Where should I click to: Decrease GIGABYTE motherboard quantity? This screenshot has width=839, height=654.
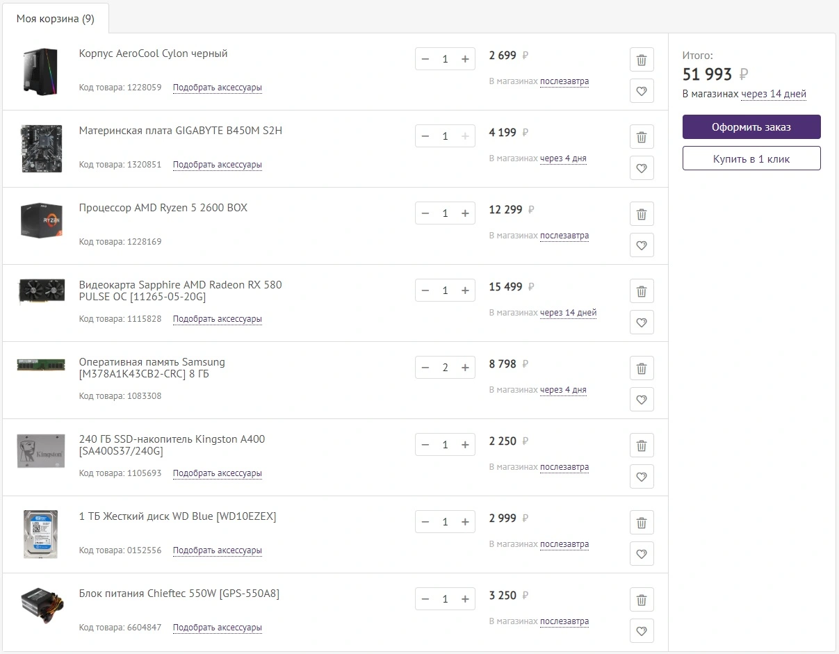pyautogui.click(x=425, y=136)
